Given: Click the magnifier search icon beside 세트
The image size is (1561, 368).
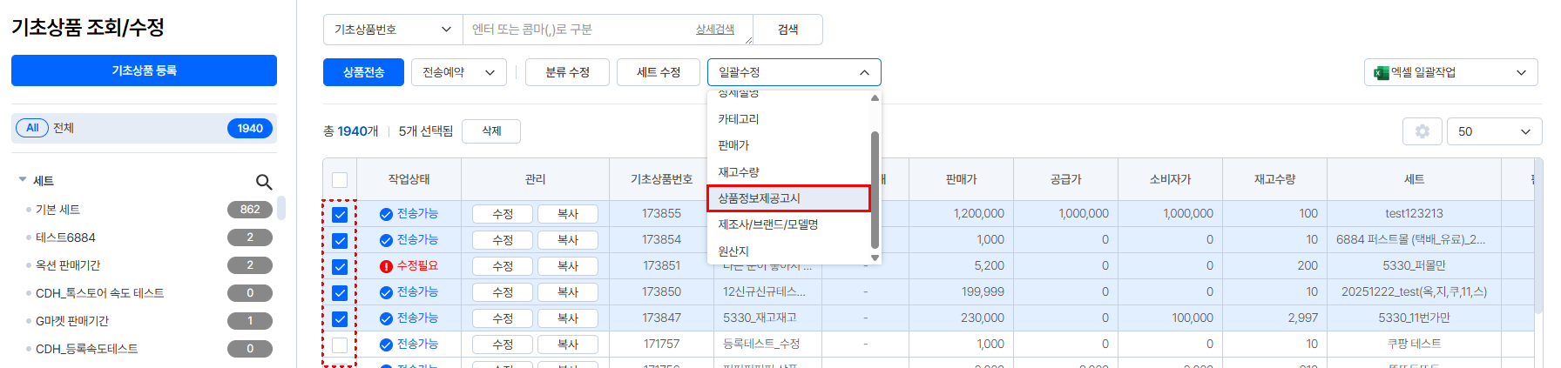Looking at the screenshot, I should click(264, 182).
